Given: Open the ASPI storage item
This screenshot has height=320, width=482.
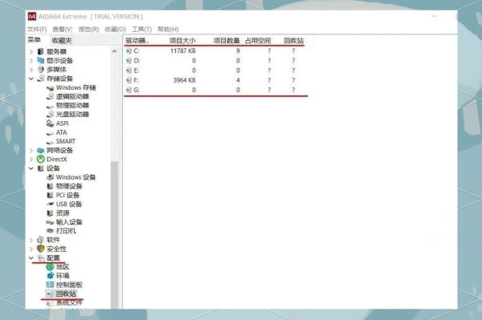Looking at the screenshot, I should pos(62,124).
